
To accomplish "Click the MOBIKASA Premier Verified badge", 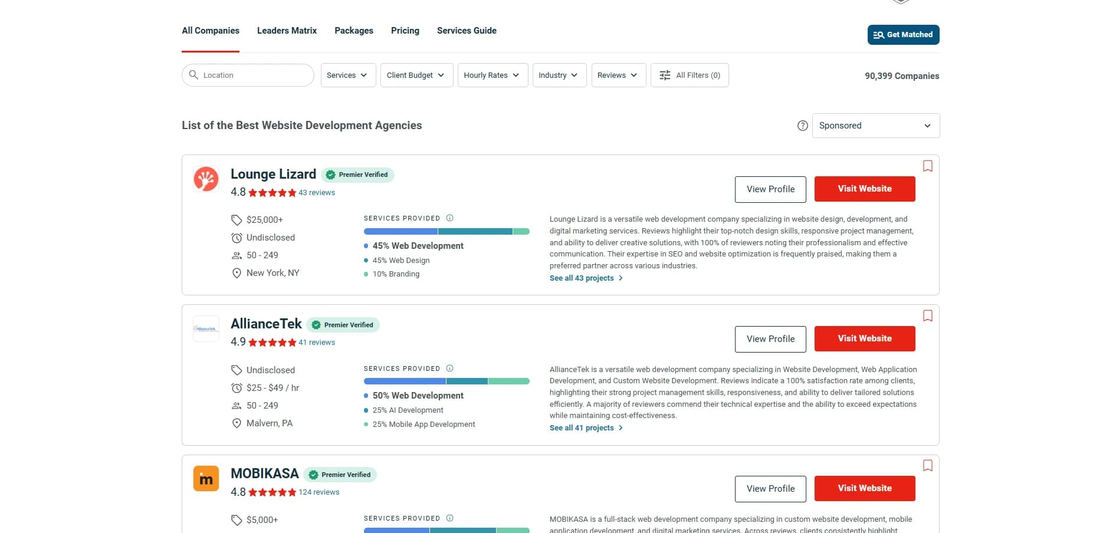I will pyautogui.click(x=340, y=475).
